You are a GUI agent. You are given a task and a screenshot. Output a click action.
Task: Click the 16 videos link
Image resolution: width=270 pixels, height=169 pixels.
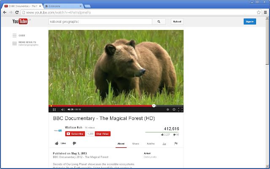tap(90, 128)
